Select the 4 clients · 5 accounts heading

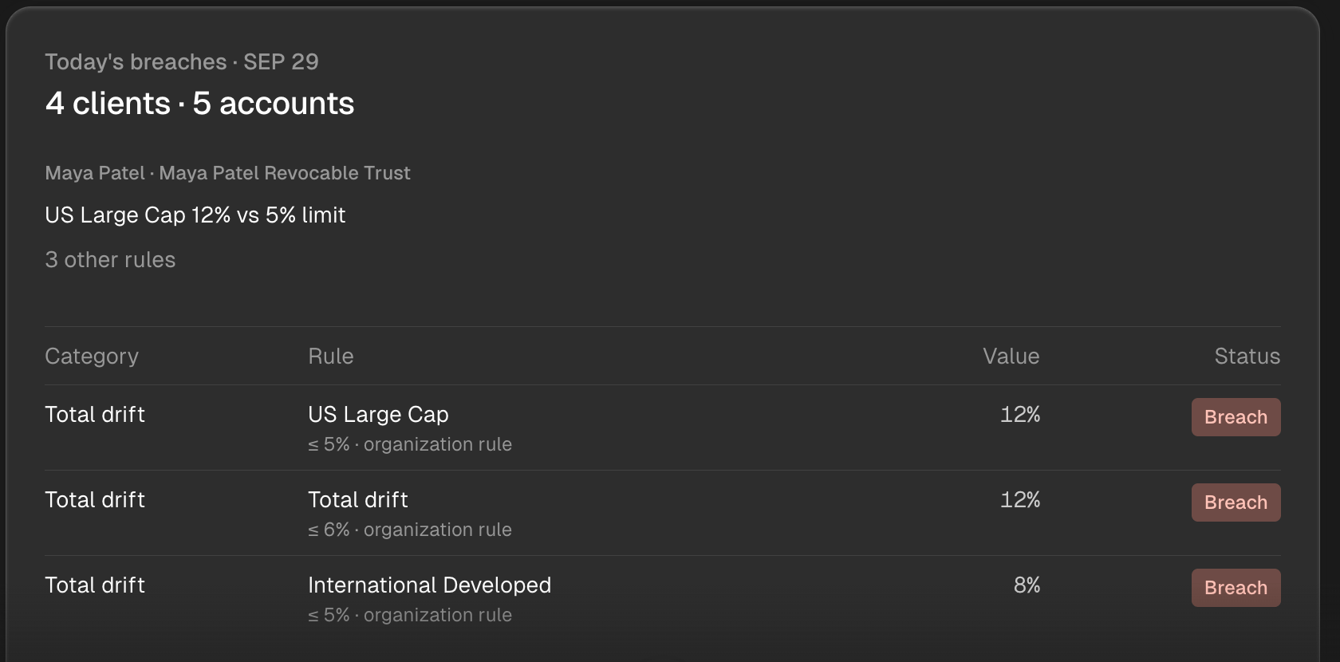click(199, 104)
